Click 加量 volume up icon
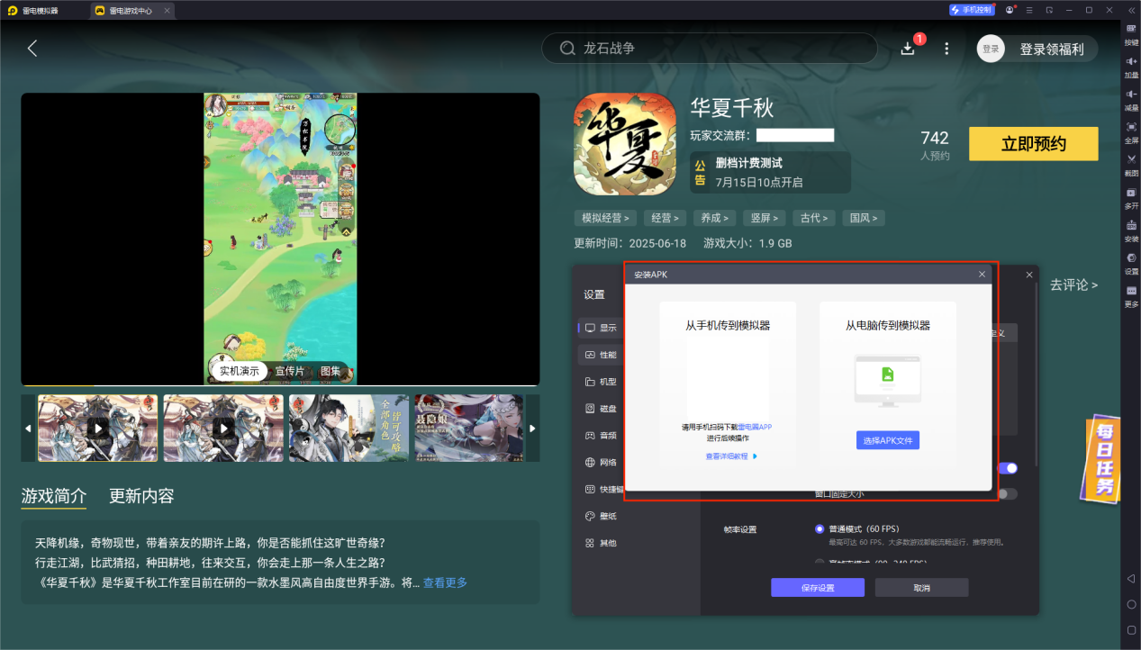Image resolution: width=1141 pixels, height=650 pixels. click(1131, 67)
